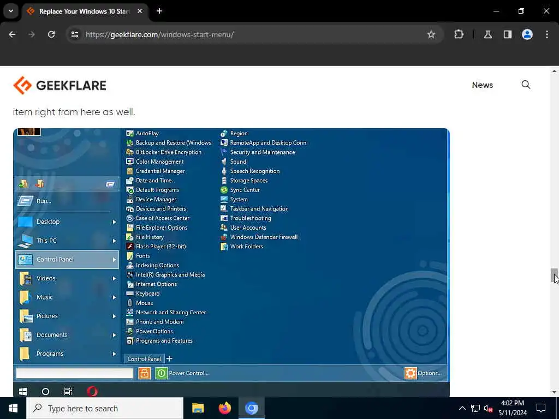This screenshot has height=419, width=559.
Task: Open the News menu link
Action: click(x=483, y=85)
